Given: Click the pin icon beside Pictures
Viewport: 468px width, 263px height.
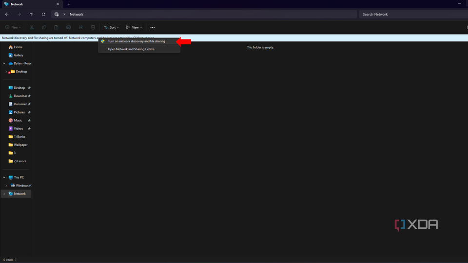Looking at the screenshot, I should point(29,113).
